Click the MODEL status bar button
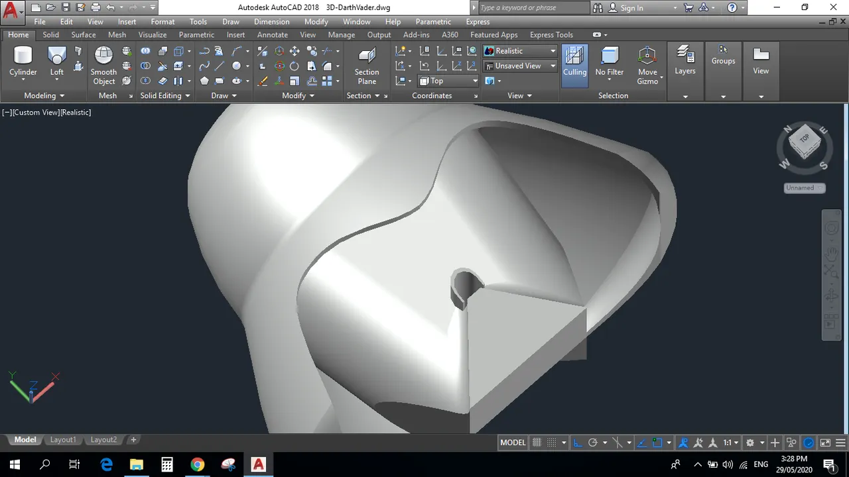The height and width of the screenshot is (477, 849). [513, 443]
